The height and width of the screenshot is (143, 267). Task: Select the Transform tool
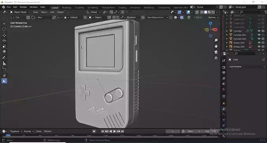(4, 51)
